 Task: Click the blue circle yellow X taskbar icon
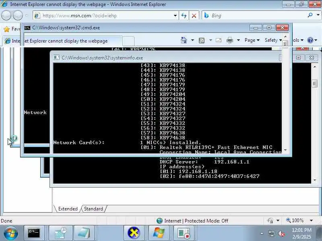[134, 233]
